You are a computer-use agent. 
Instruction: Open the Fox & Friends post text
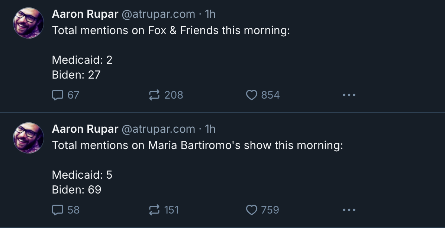point(171,30)
